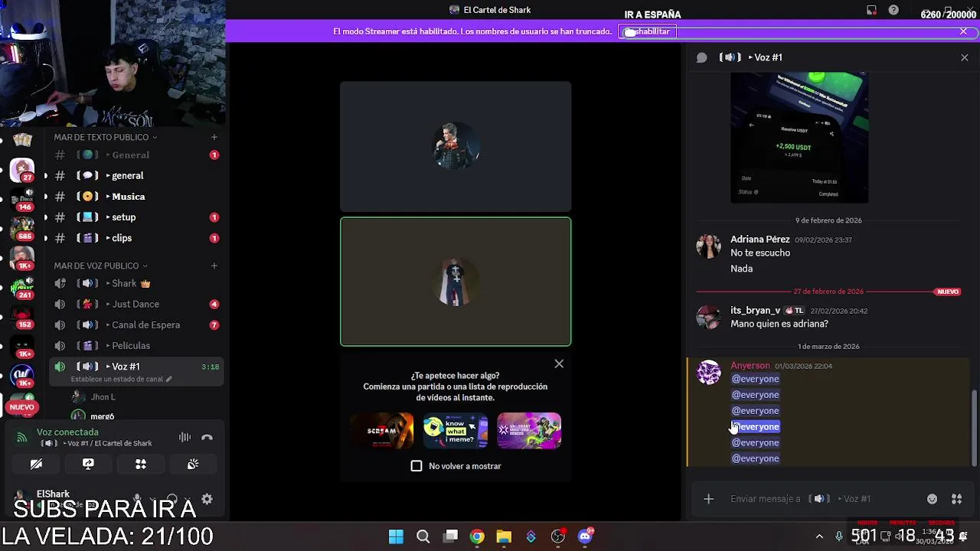Join the Películas voice channel
This screenshot has height=551, width=980.
pos(136,345)
